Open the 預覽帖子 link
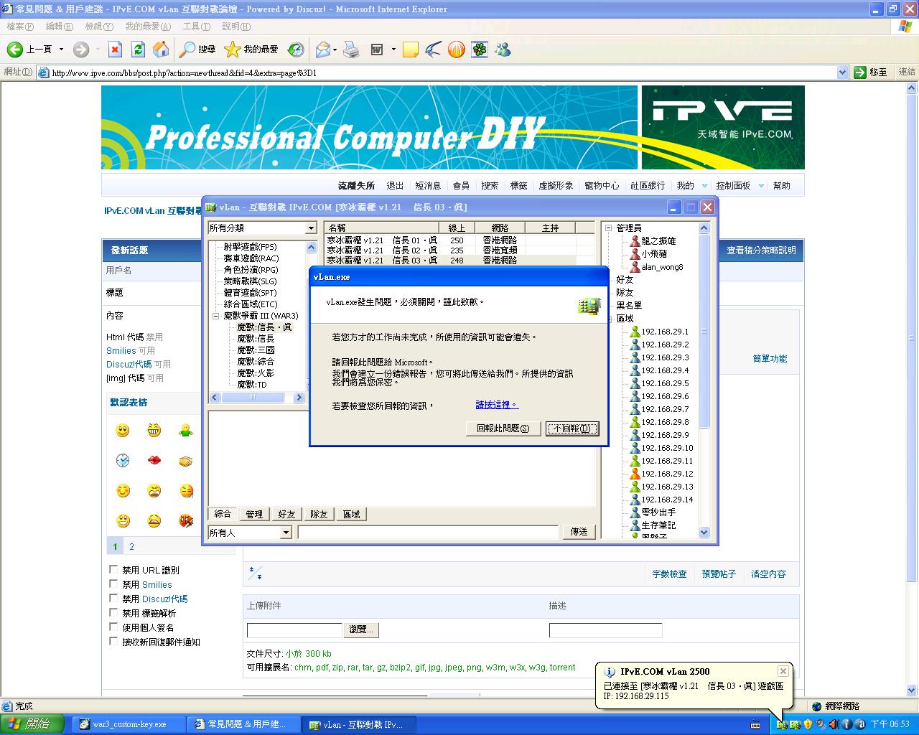Screen dimensions: 919x735 [719, 574]
